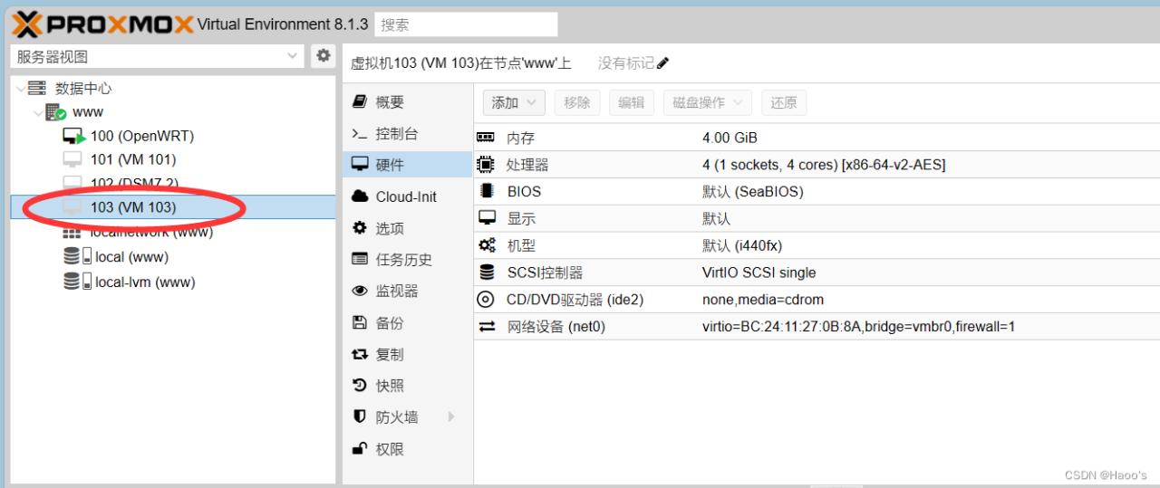1160x488 pixels.
Task: Select 100 (OpenWRT) in tree
Action: (x=142, y=136)
